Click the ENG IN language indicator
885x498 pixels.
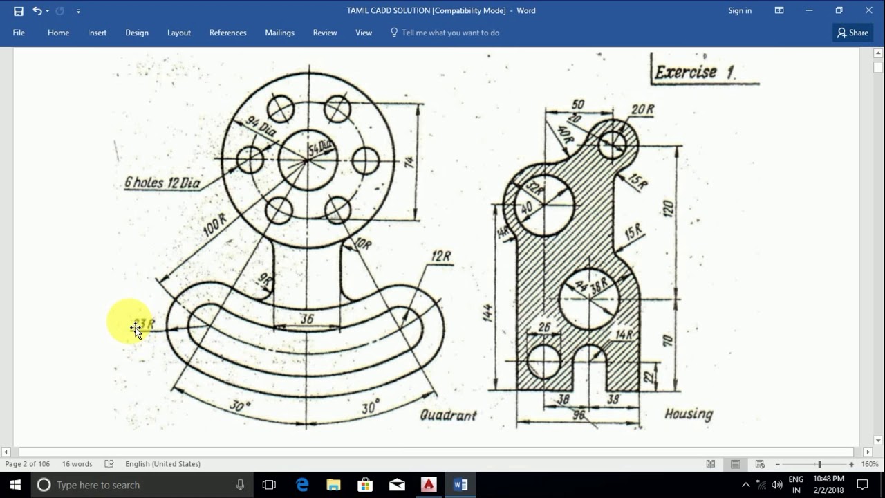click(x=796, y=485)
